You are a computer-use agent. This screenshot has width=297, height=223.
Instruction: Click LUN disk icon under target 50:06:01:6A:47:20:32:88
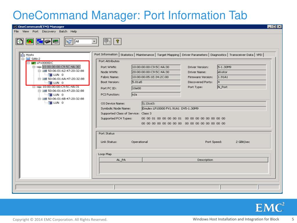50,83
